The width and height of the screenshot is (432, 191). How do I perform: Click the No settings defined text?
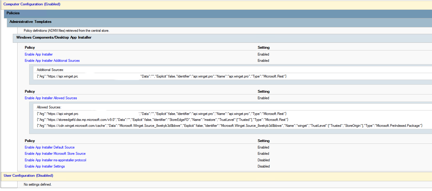tap(37, 184)
